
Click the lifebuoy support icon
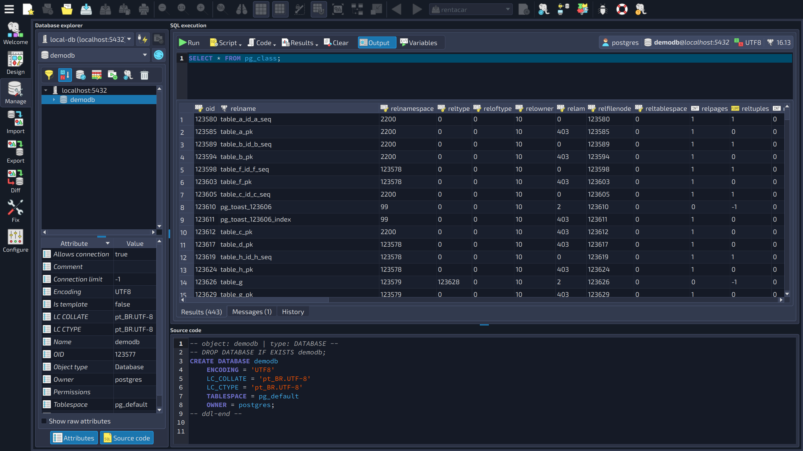point(622,9)
